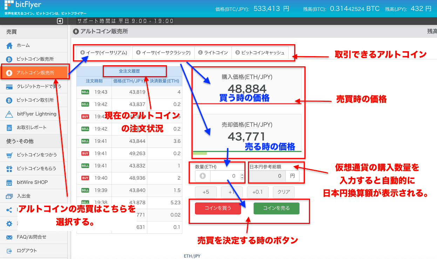Click the report icon beside お取引レポート
This screenshot has width=437, height=259.
pyautogui.click(x=10, y=127)
